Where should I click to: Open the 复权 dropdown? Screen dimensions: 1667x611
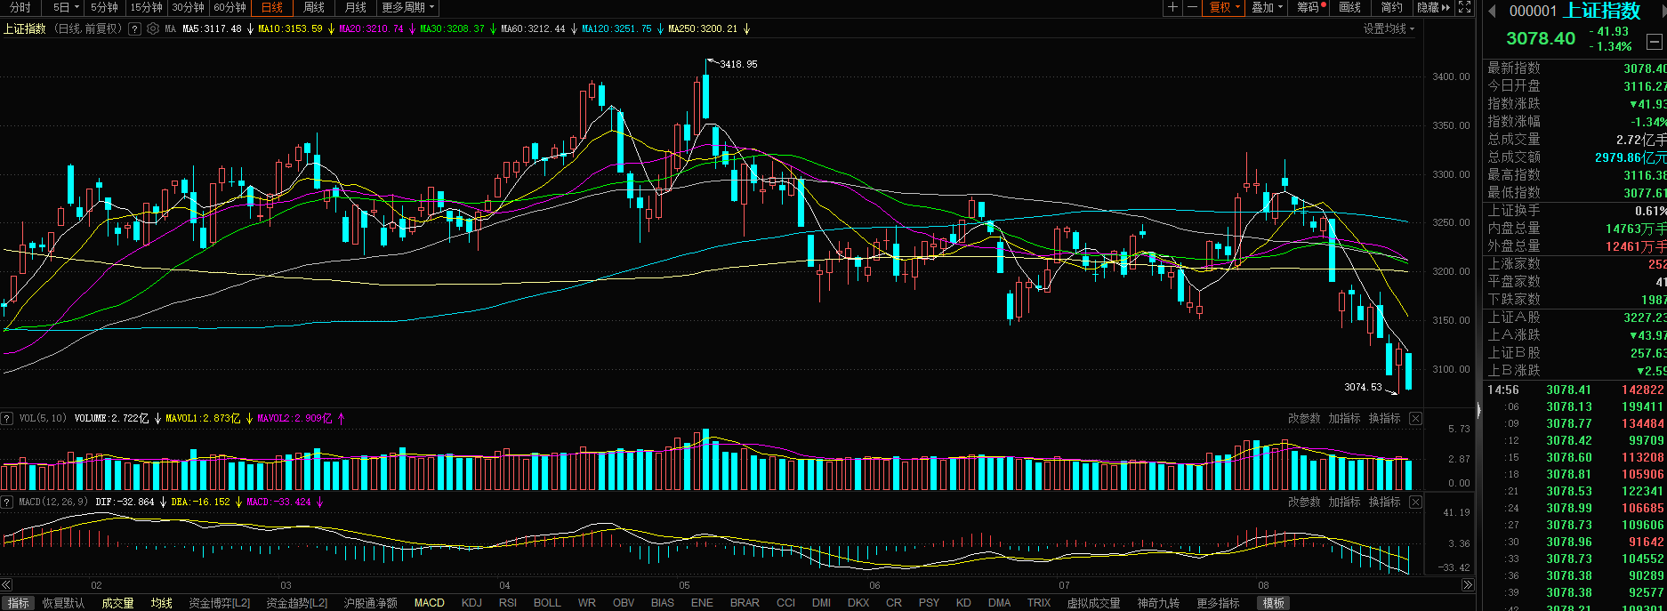[x=1224, y=7]
